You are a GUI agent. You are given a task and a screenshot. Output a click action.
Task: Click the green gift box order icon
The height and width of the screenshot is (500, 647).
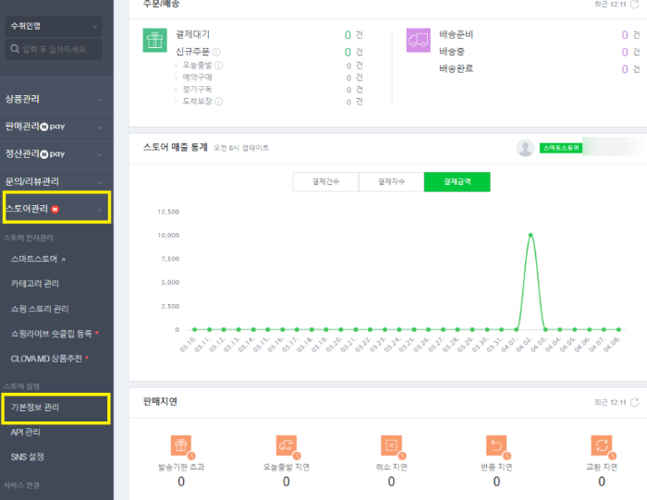point(154,40)
